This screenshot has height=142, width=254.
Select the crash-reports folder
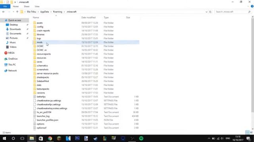point(43,31)
